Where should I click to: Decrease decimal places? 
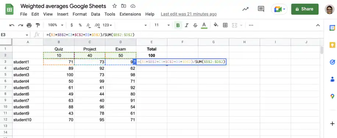88,25
